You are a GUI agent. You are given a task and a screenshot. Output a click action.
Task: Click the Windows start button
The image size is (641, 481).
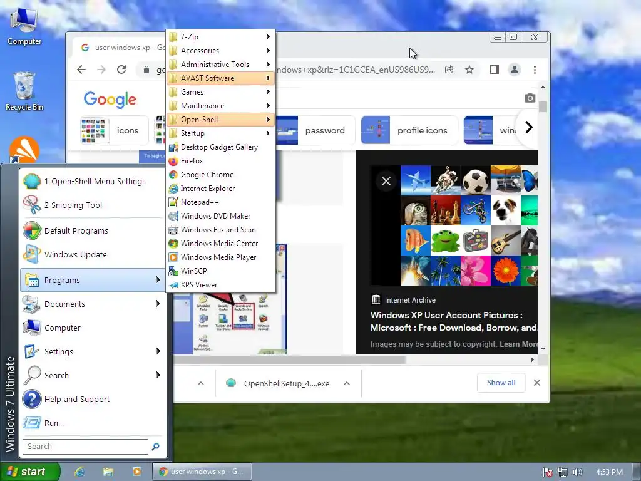(x=29, y=472)
